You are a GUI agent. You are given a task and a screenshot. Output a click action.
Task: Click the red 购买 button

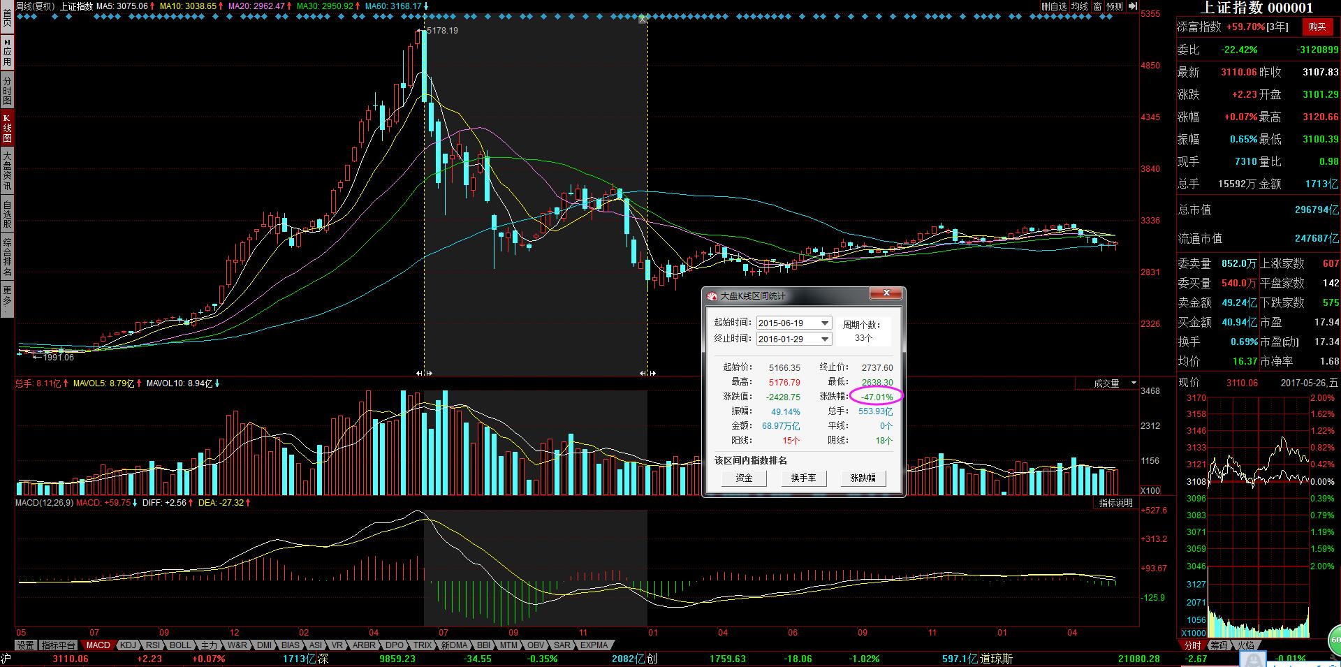(x=1317, y=27)
